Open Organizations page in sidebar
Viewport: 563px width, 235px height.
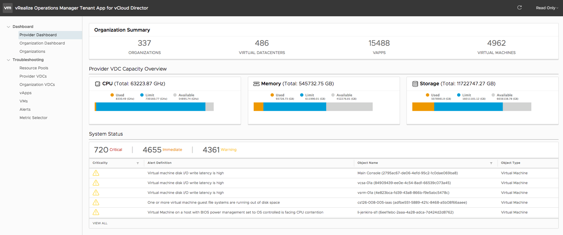pyautogui.click(x=32, y=52)
